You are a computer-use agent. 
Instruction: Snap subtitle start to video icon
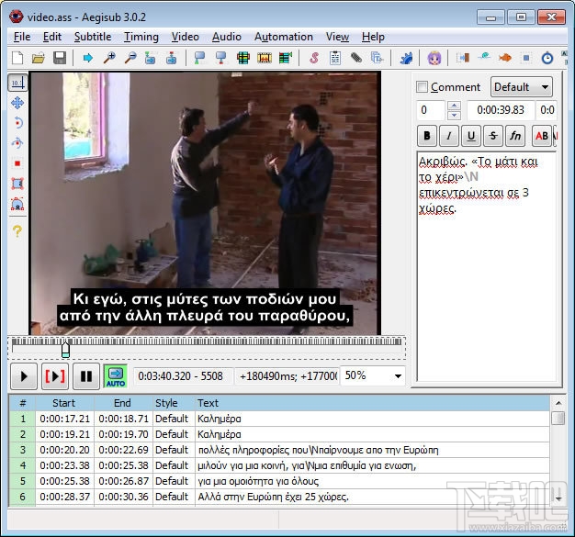pyautogui.click(x=199, y=58)
